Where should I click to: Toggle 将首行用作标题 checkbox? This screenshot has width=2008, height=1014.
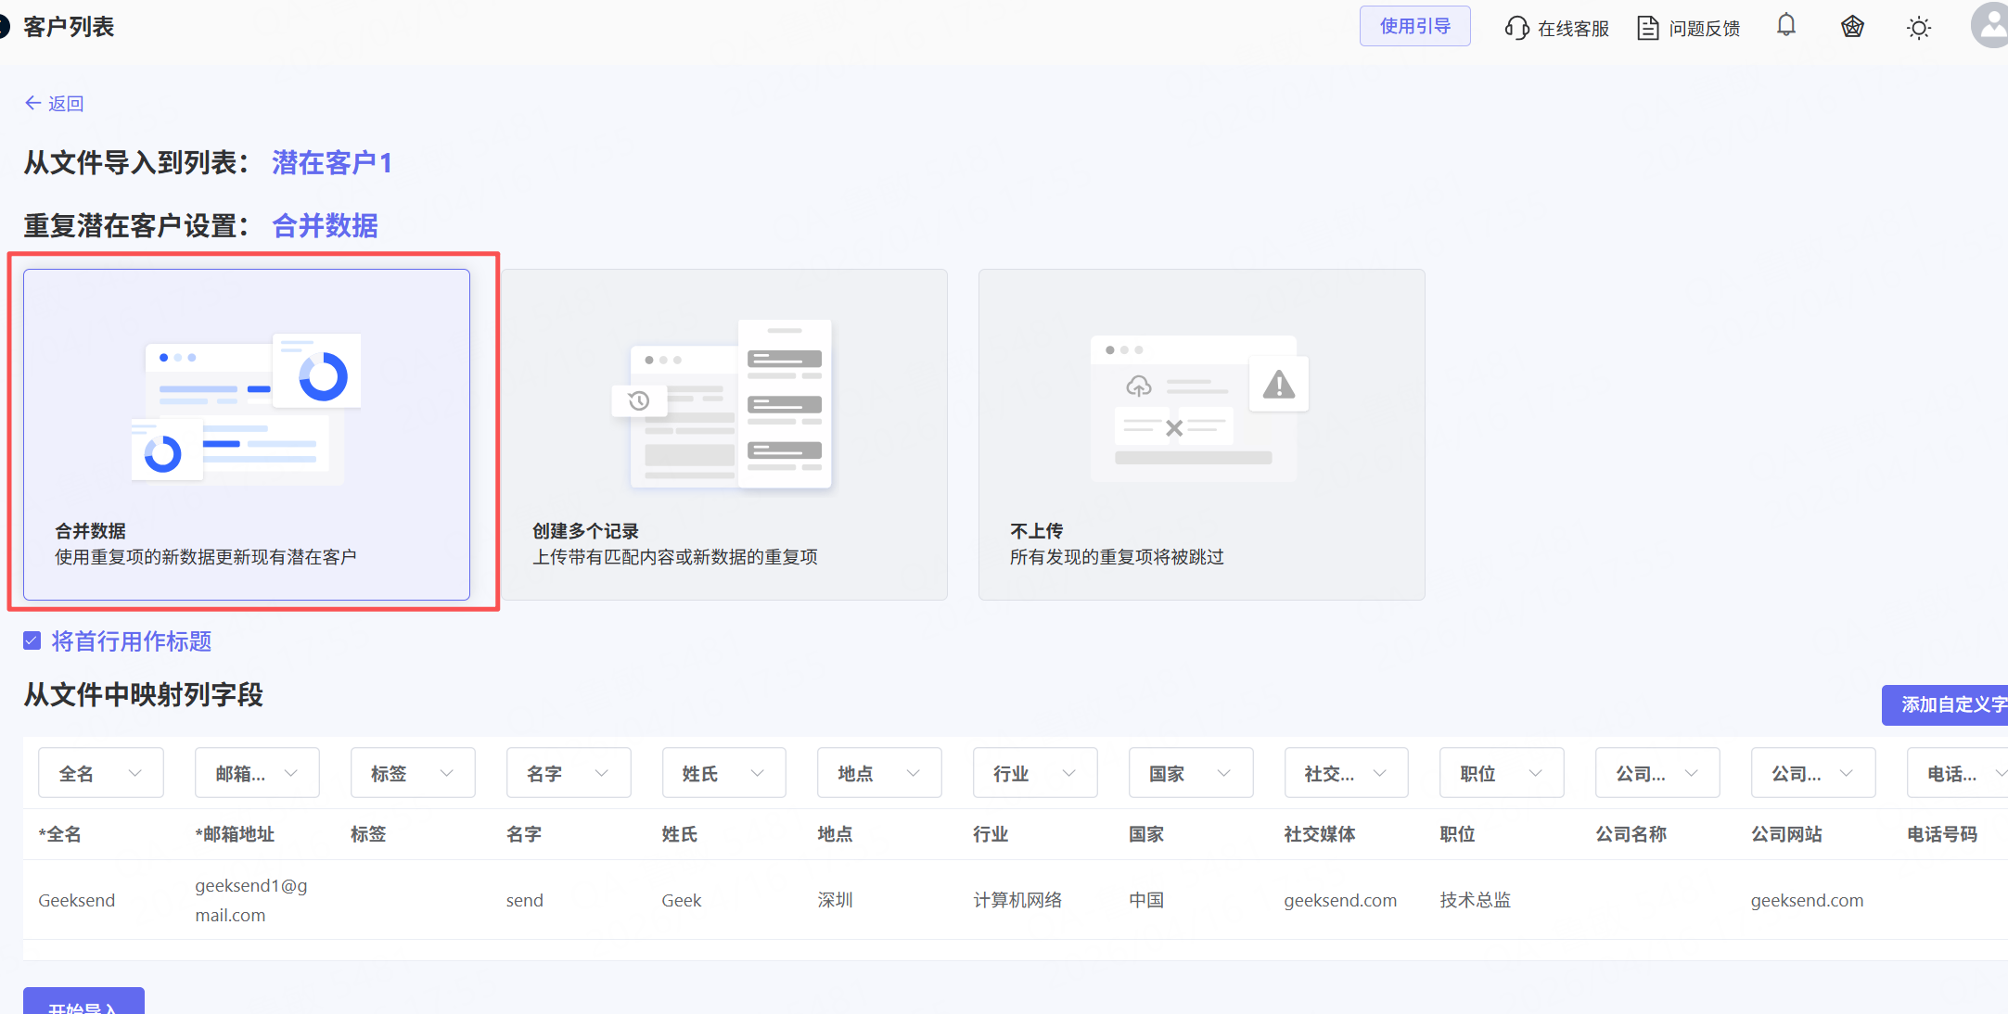[x=32, y=640]
